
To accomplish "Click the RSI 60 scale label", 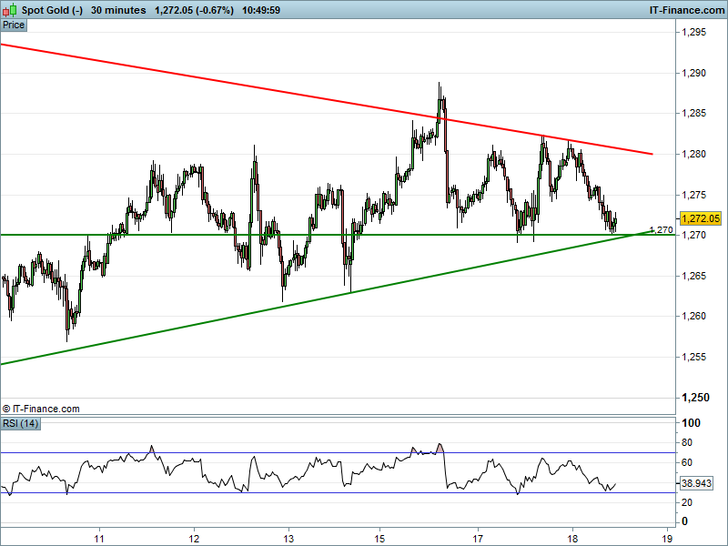I will click(687, 462).
